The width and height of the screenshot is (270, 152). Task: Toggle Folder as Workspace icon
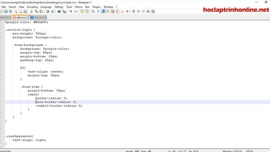click(122, 11)
